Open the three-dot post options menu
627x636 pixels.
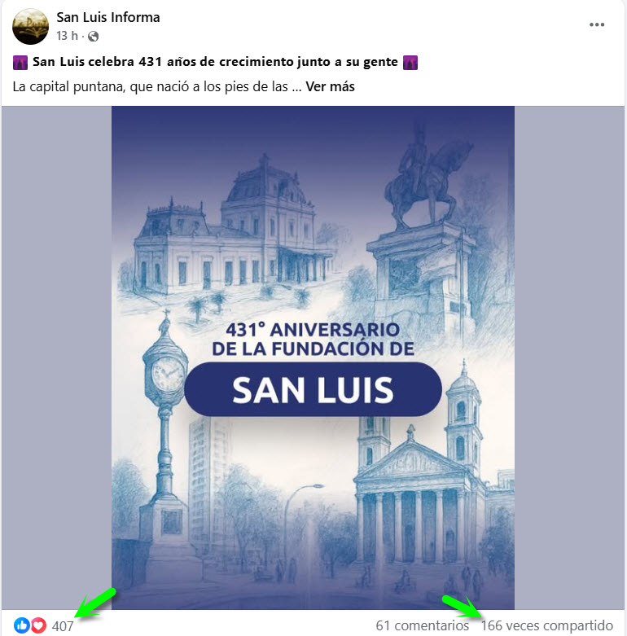point(597,24)
